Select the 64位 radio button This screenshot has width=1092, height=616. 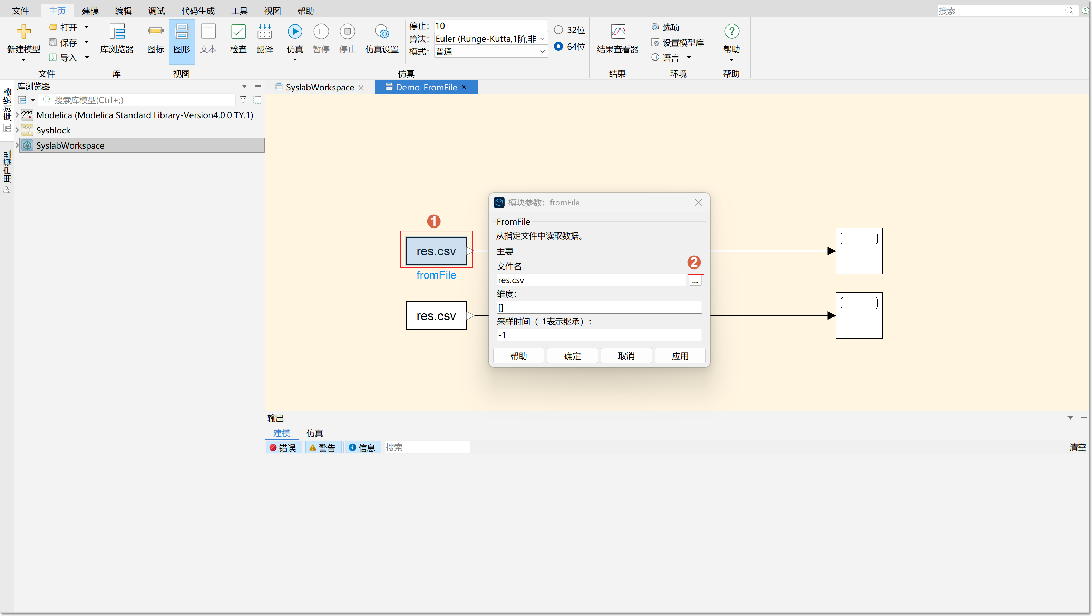558,46
